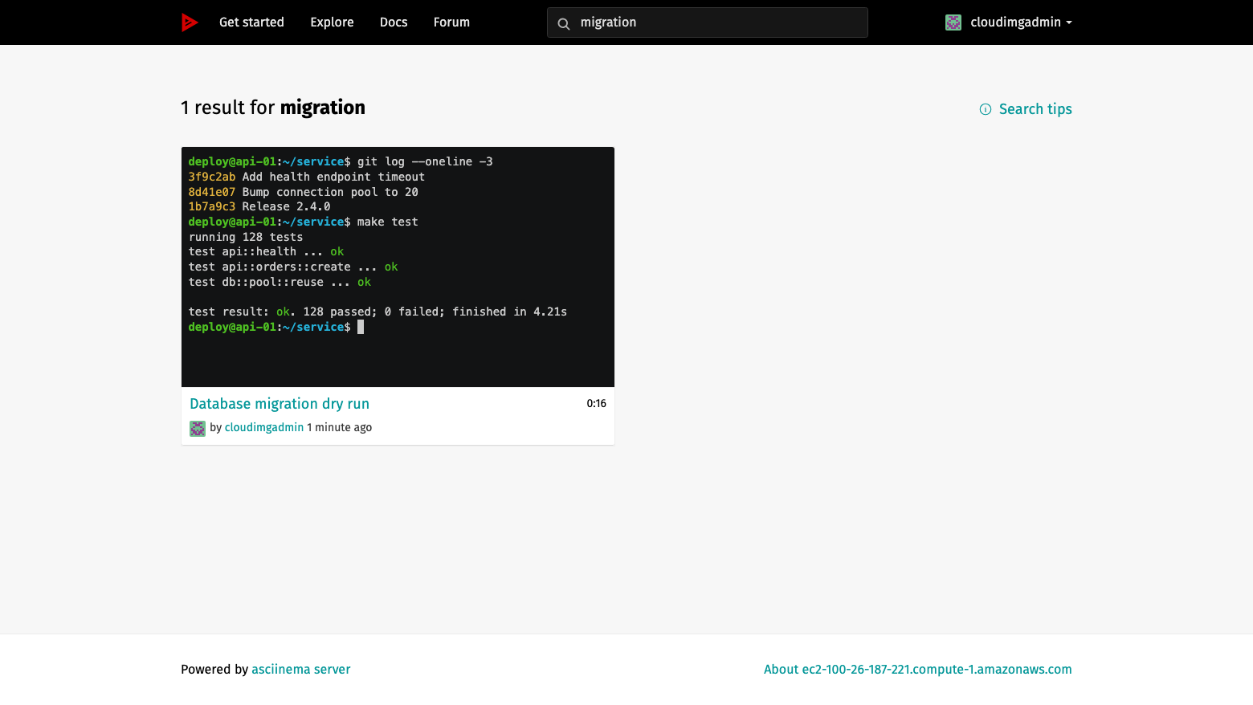Click the '1 result for migration' heading
The image size is (1253, 705).
[x=273, y=108]
